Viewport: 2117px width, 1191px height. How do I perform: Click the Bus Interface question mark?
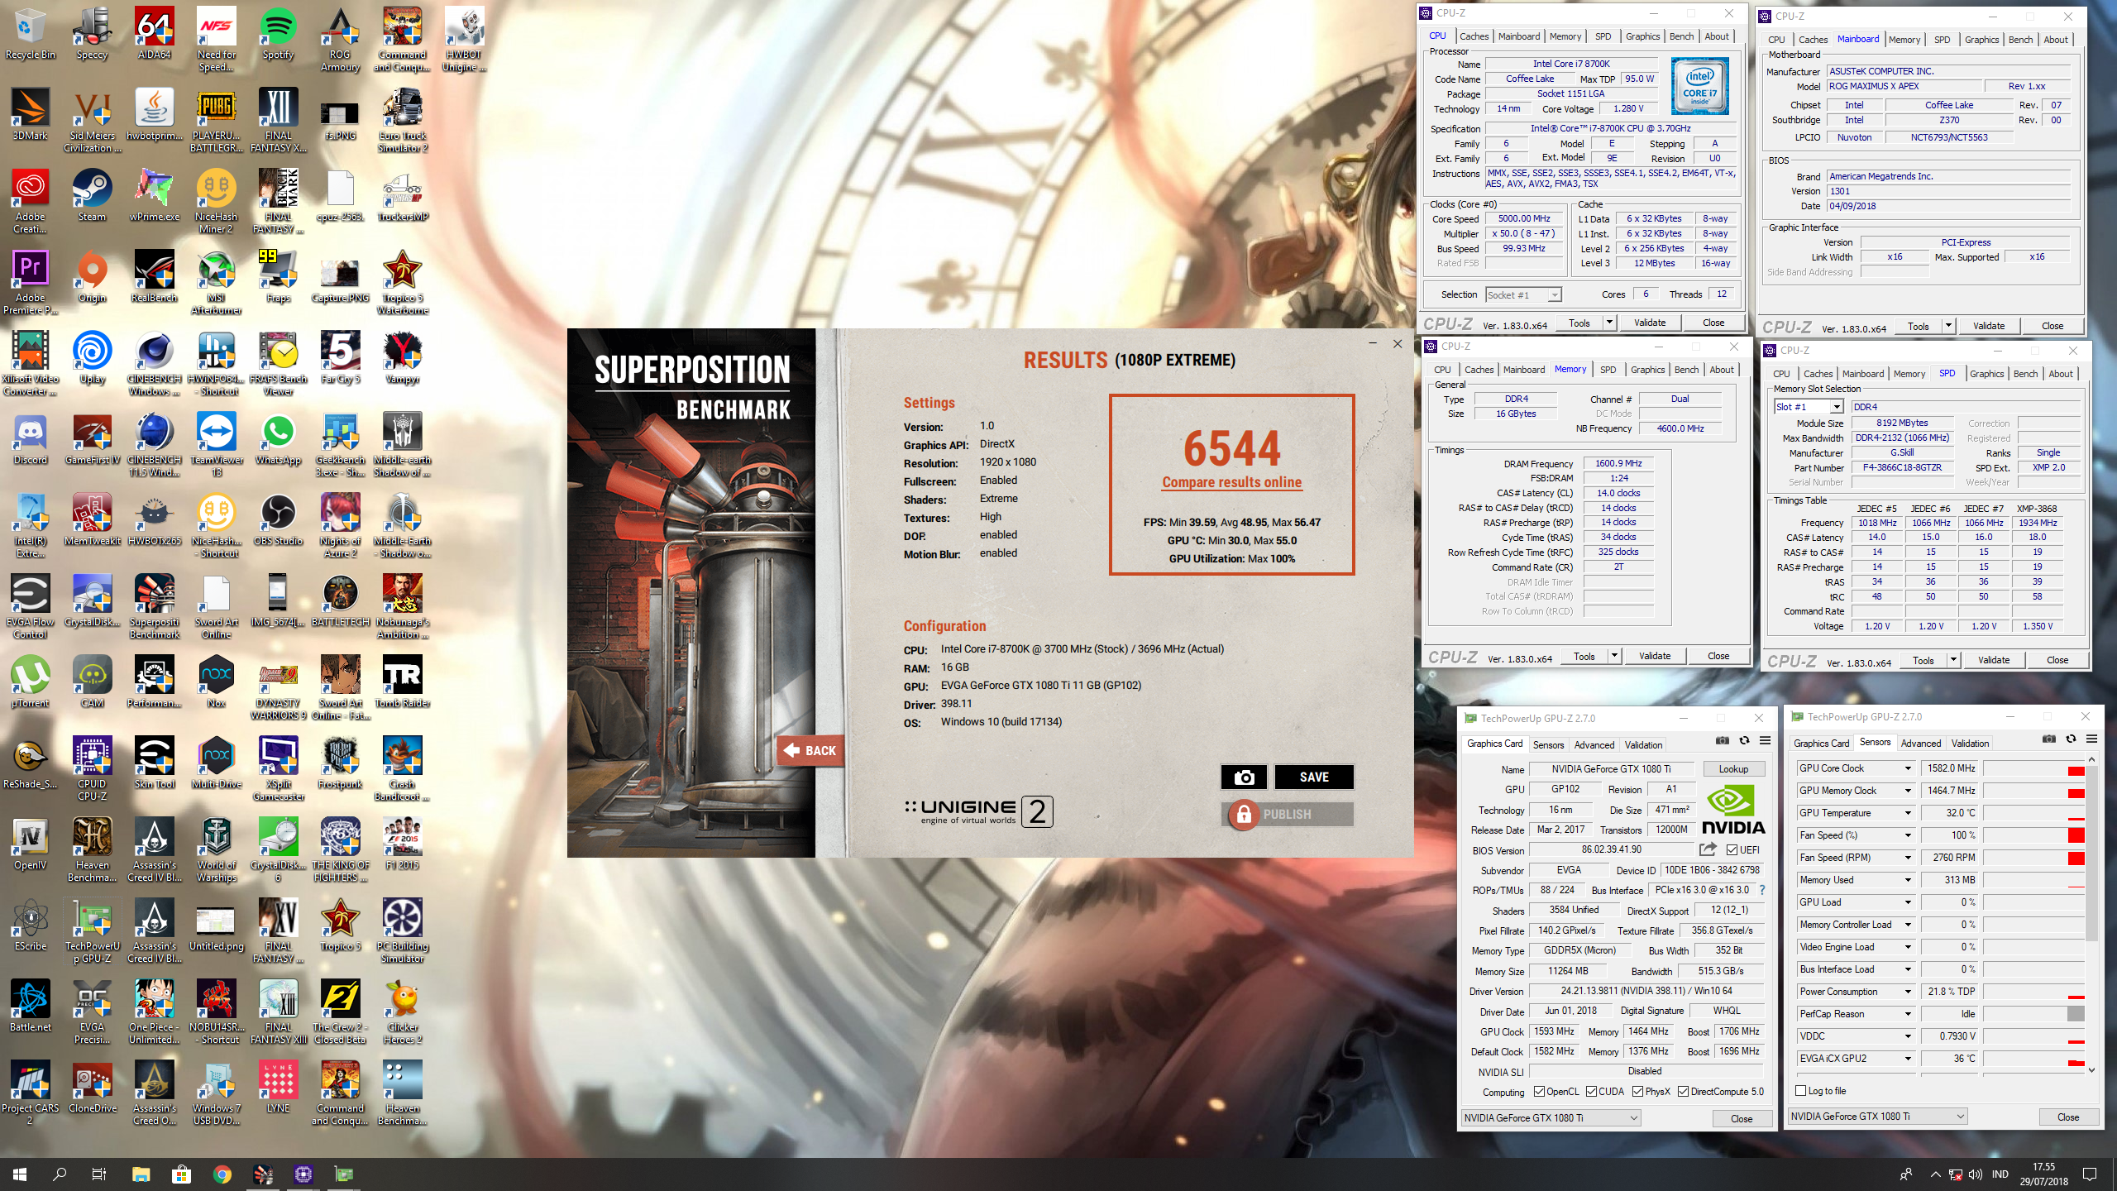(1762, 890)
